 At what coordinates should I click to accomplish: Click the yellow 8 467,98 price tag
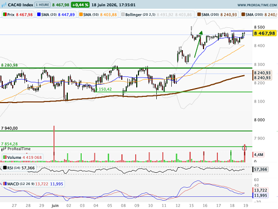(x=265, y=33)
